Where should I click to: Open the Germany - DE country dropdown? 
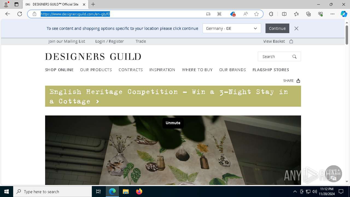232,28
